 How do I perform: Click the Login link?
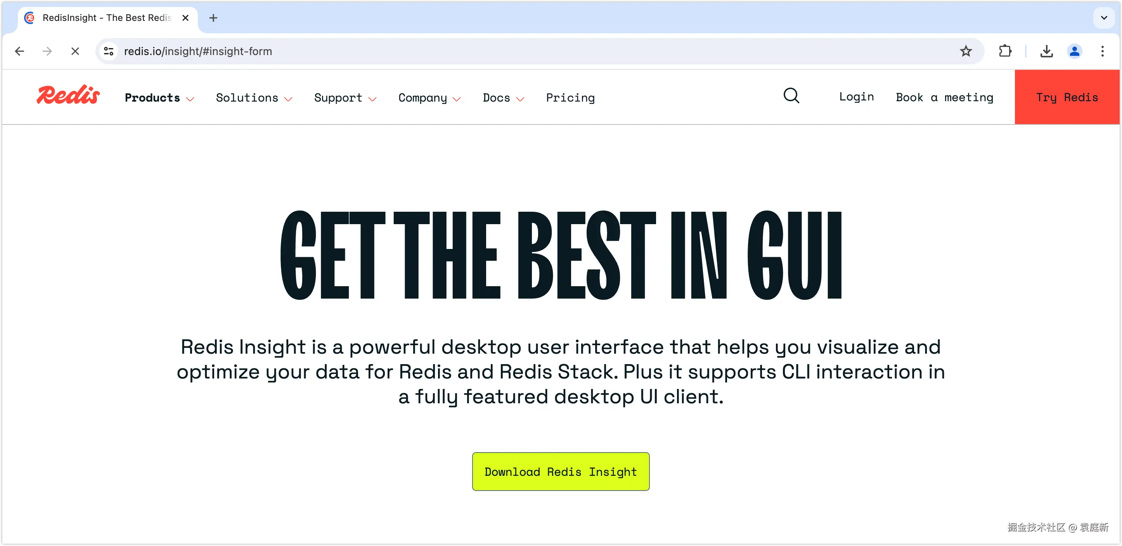(856, 97)
